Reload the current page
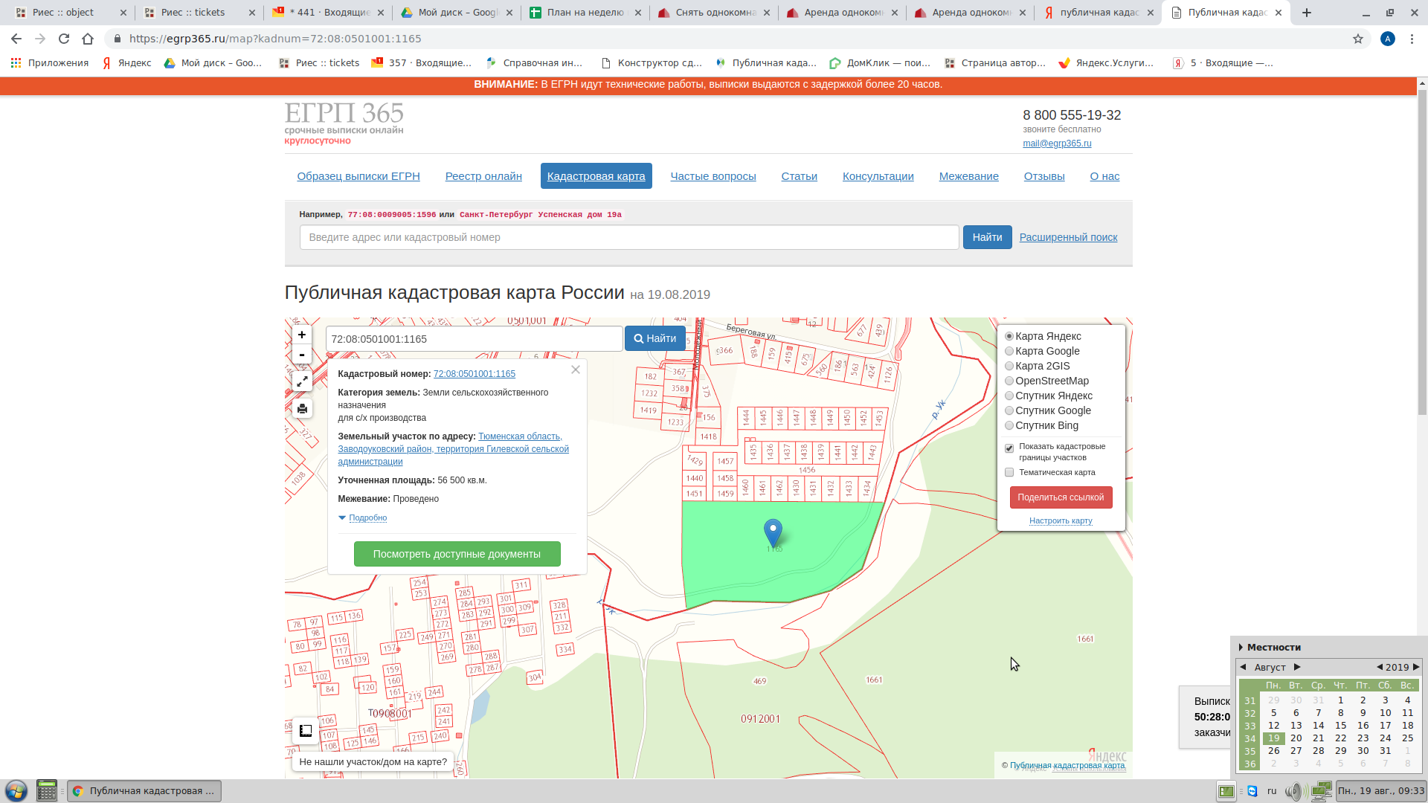 pos(64,39)
